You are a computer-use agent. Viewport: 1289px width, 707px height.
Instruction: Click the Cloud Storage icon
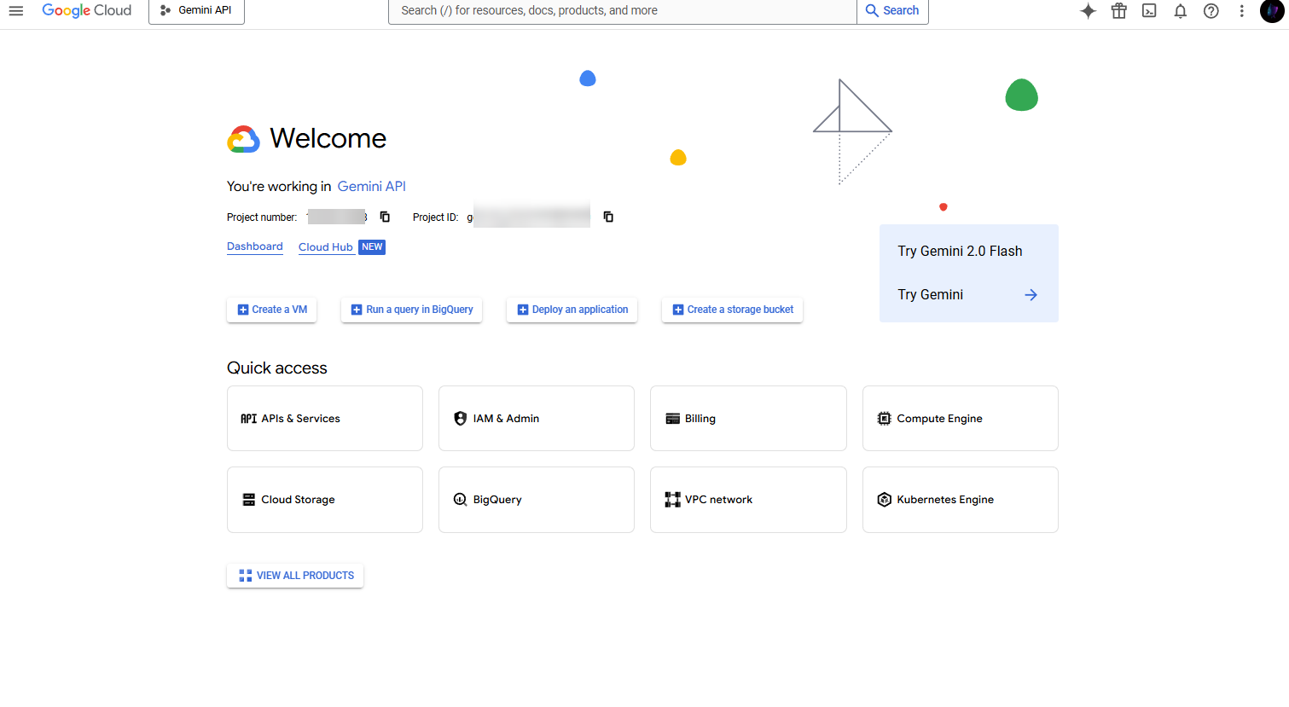[x=248, y=500]
